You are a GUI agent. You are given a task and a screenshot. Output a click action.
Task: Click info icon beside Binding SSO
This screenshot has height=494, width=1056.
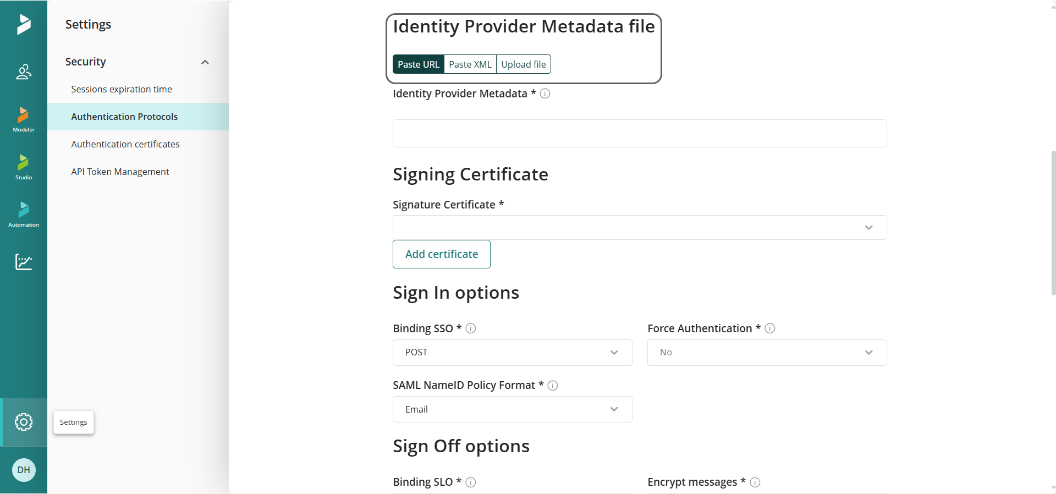(471, 328)
